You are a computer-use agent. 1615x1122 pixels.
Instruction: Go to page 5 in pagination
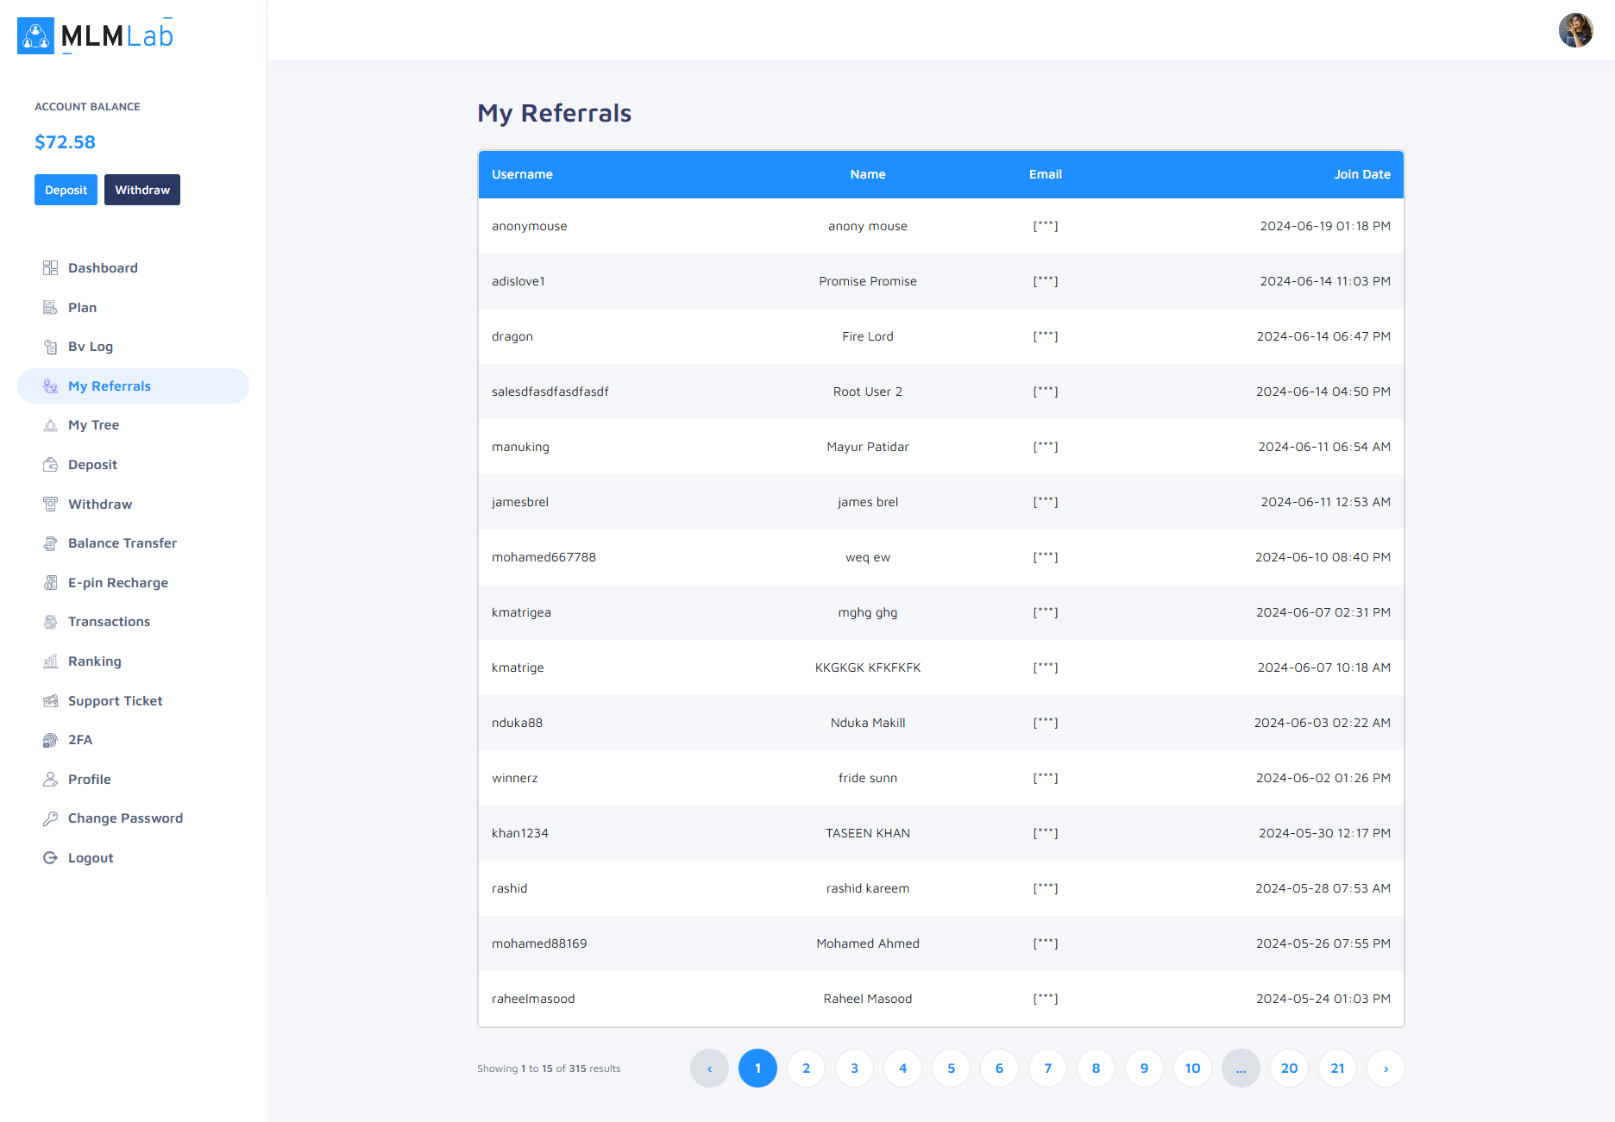[951, 1069]
